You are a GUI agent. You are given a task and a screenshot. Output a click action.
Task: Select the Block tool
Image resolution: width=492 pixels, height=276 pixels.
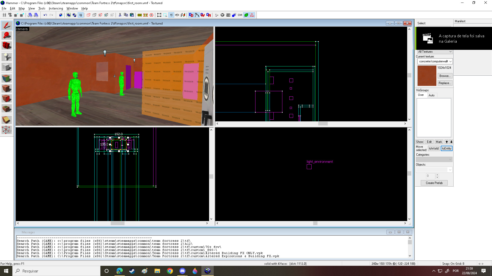tap(7, 67)
